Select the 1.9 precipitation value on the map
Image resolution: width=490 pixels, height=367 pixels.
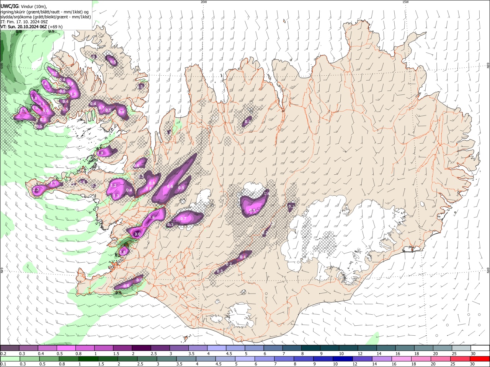click(x=100, y=153)
